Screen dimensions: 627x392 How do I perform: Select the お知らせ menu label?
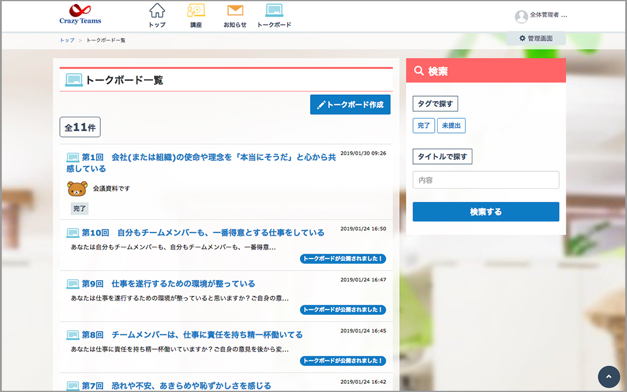pos(235,25)
